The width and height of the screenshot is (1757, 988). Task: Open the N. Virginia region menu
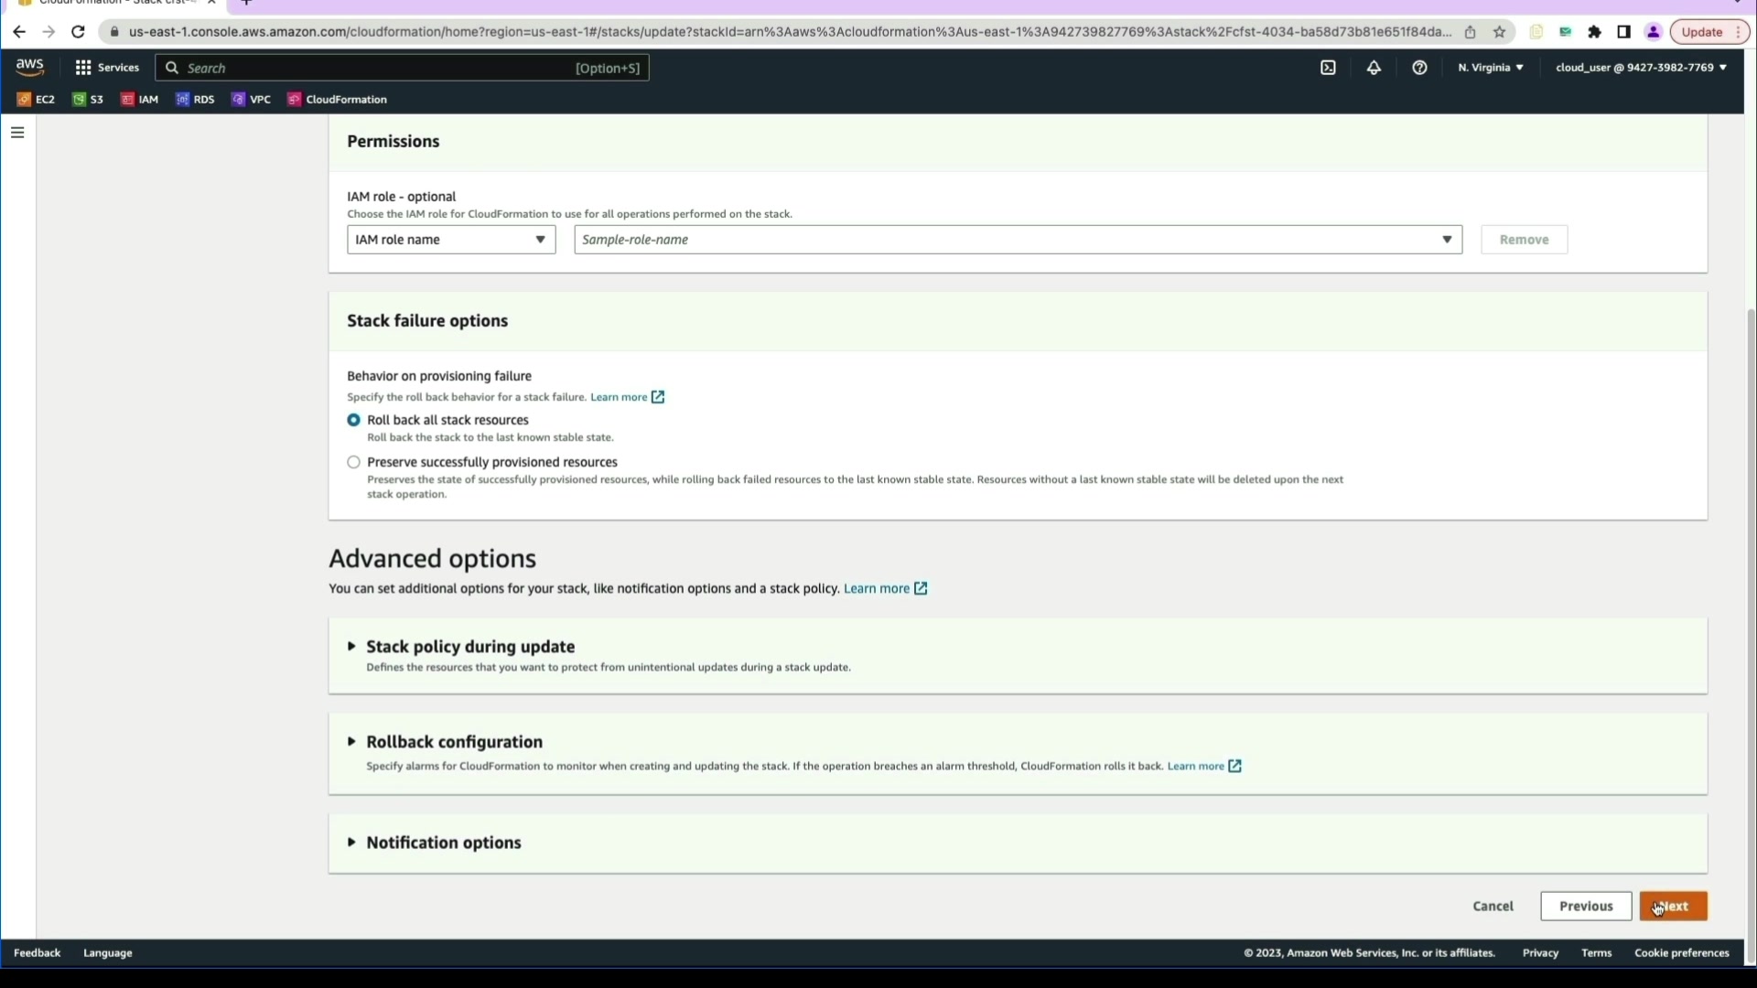(1491, 68)
